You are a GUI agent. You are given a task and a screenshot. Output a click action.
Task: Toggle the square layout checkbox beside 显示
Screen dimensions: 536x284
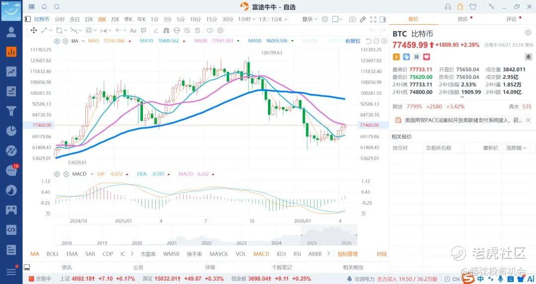335,19
